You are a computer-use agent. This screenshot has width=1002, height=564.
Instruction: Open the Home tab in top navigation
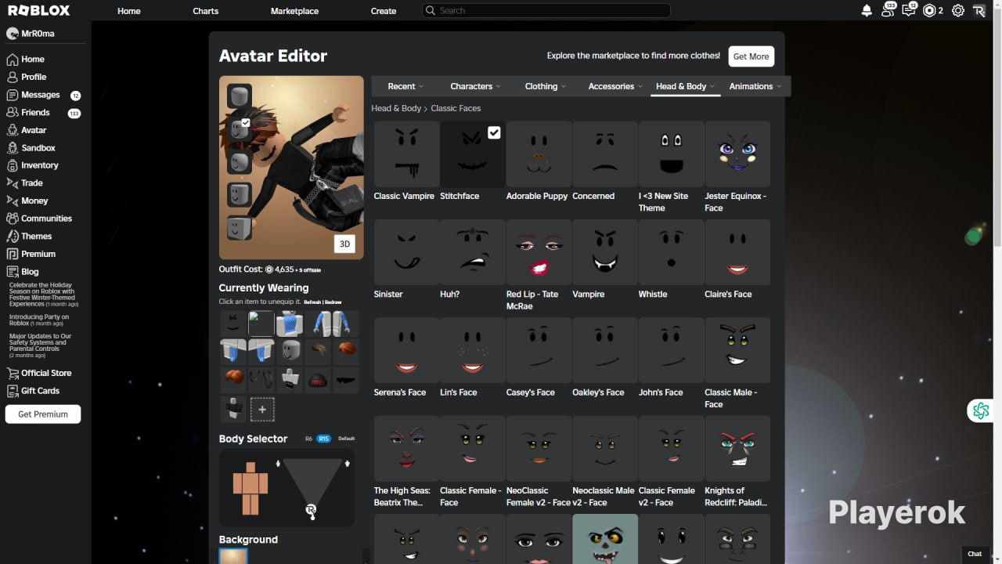(x=129, y=11)
